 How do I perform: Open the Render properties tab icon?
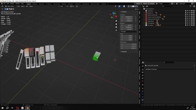(143, 70)
